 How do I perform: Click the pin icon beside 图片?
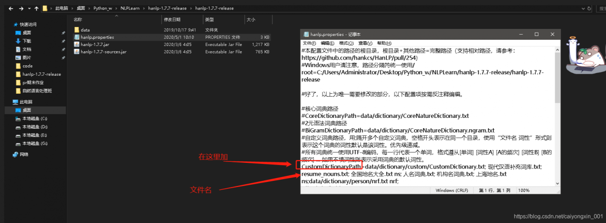pos(63,57)
